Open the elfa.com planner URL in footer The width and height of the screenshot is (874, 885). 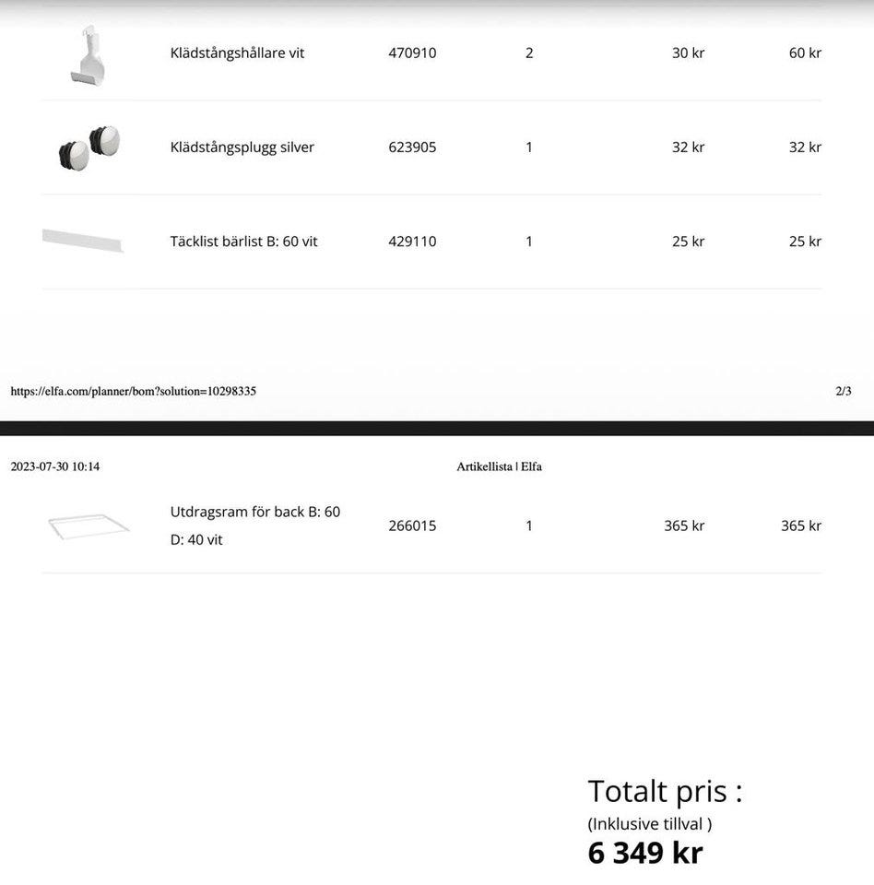[134, 392]
